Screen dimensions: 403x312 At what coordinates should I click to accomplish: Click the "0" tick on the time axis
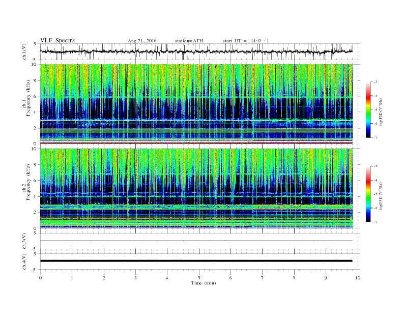point(40,278)
